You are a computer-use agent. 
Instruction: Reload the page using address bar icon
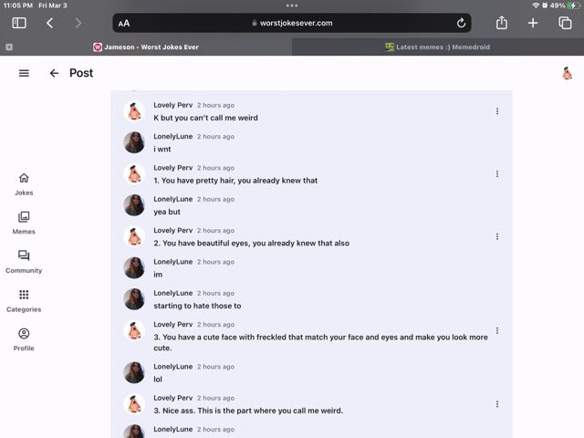pyautogui.click(x=461, y=23)
